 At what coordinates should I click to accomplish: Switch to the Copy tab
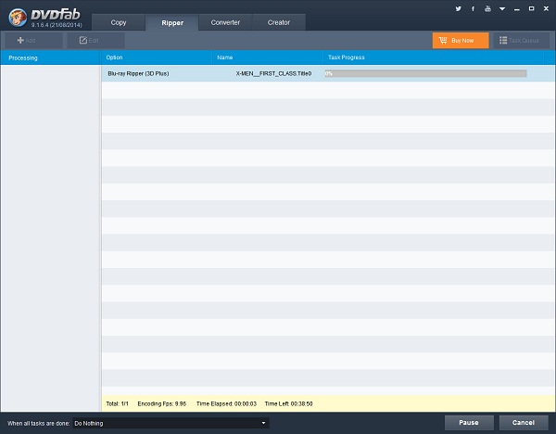point(119,22)
